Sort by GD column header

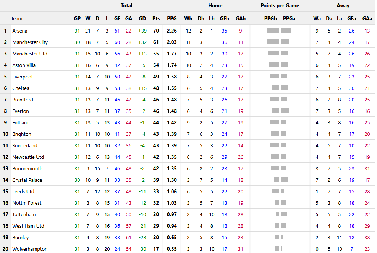click(x=142, y=18)
